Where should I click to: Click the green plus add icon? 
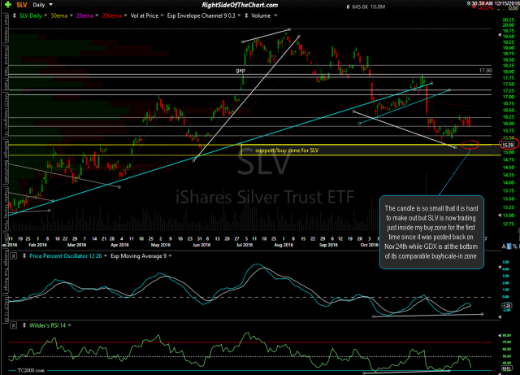pos(8,5)
